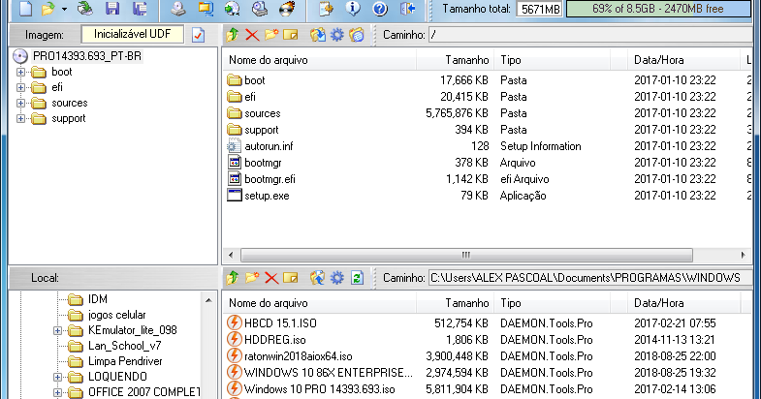The height and width of the screenshot is (399, 761).
Task: Go up a level in Local pane
Action: (233, 278)
